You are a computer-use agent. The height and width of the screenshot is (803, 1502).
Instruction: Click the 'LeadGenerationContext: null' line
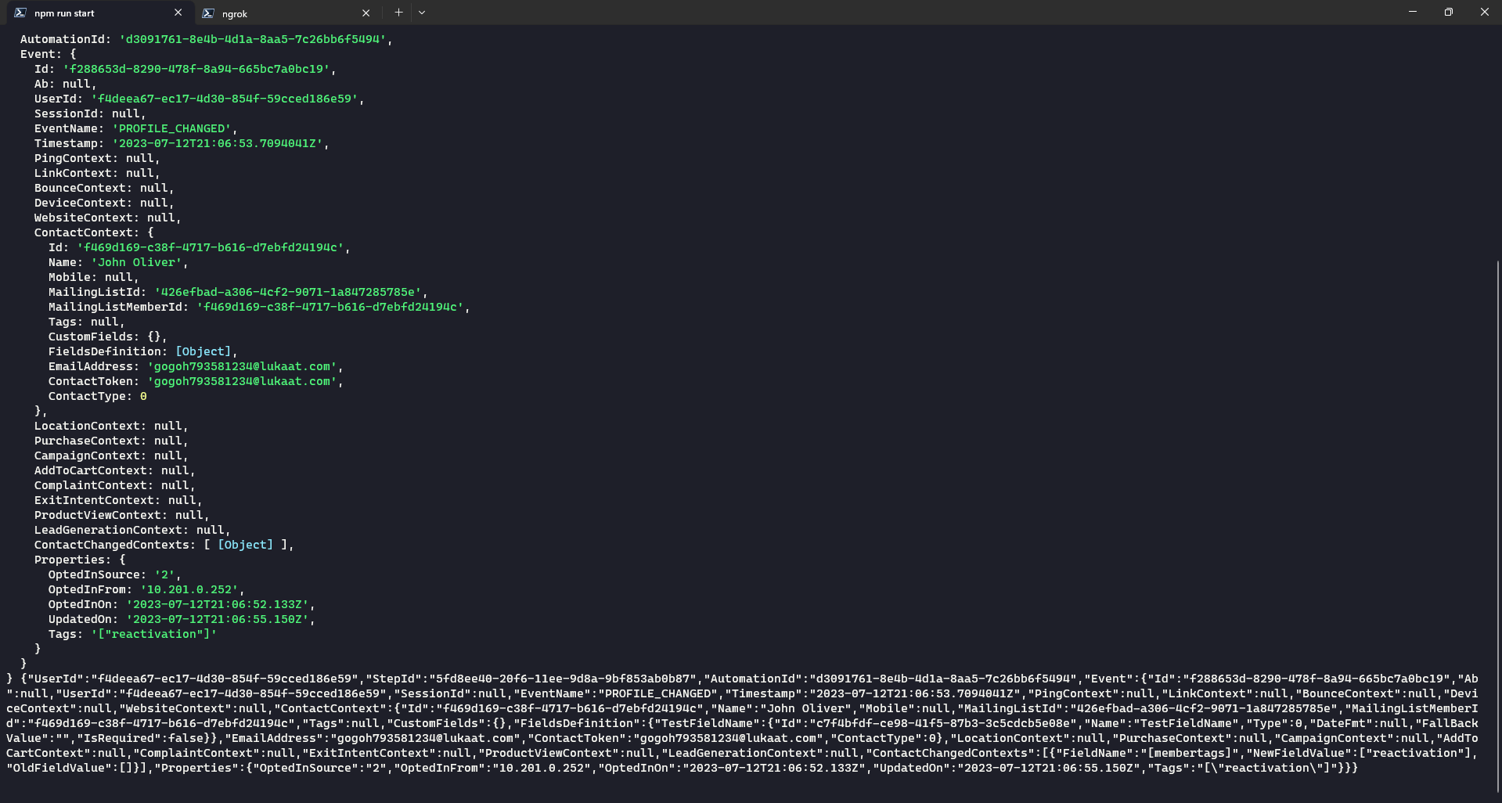[132, 530]
